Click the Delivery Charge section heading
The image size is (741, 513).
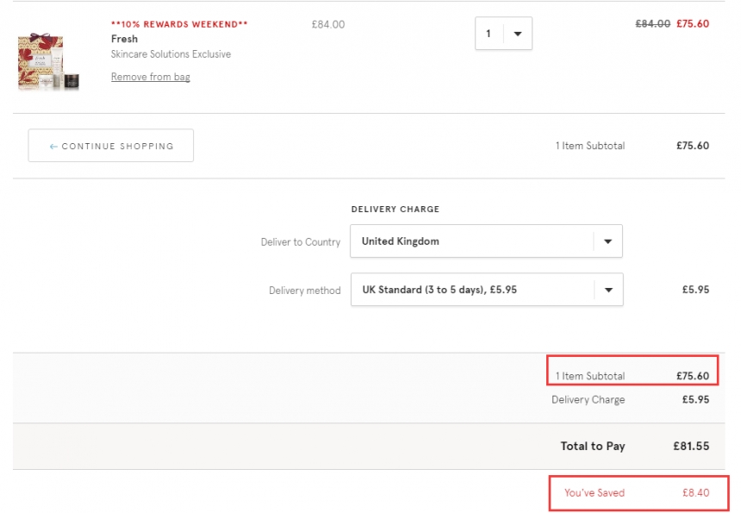(x=395, y=210)
